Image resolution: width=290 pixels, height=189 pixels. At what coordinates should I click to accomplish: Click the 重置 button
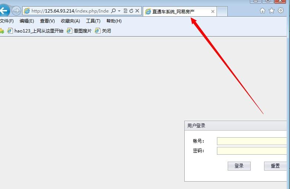click(x=276, y=166)
